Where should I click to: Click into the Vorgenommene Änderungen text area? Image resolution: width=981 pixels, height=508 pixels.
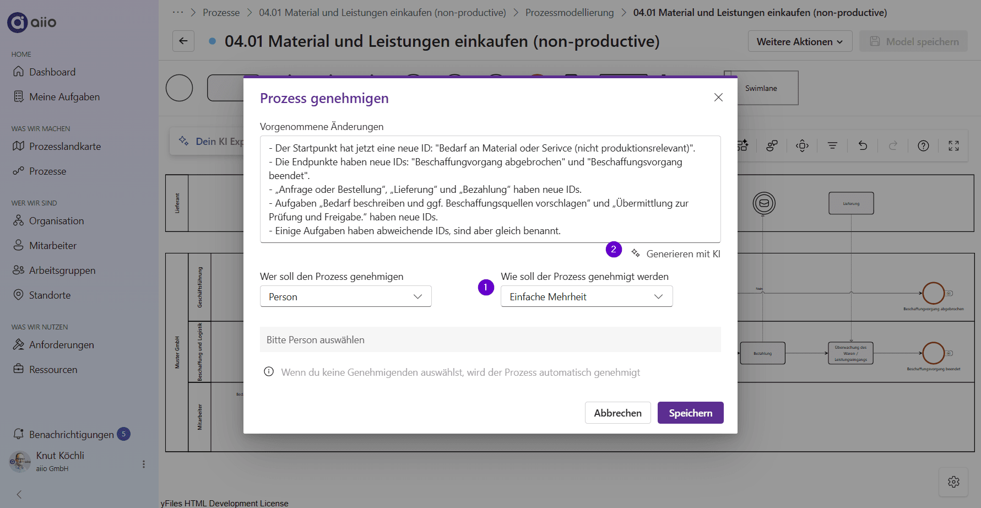click(490, 189)
